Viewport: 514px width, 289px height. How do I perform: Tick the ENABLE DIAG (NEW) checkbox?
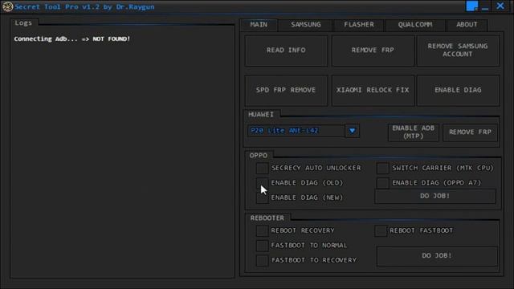point(262,197)
